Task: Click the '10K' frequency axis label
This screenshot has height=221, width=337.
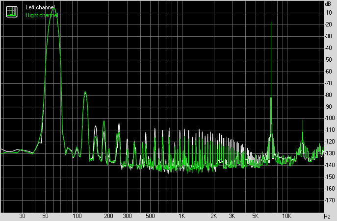Action: coord(286,216)
